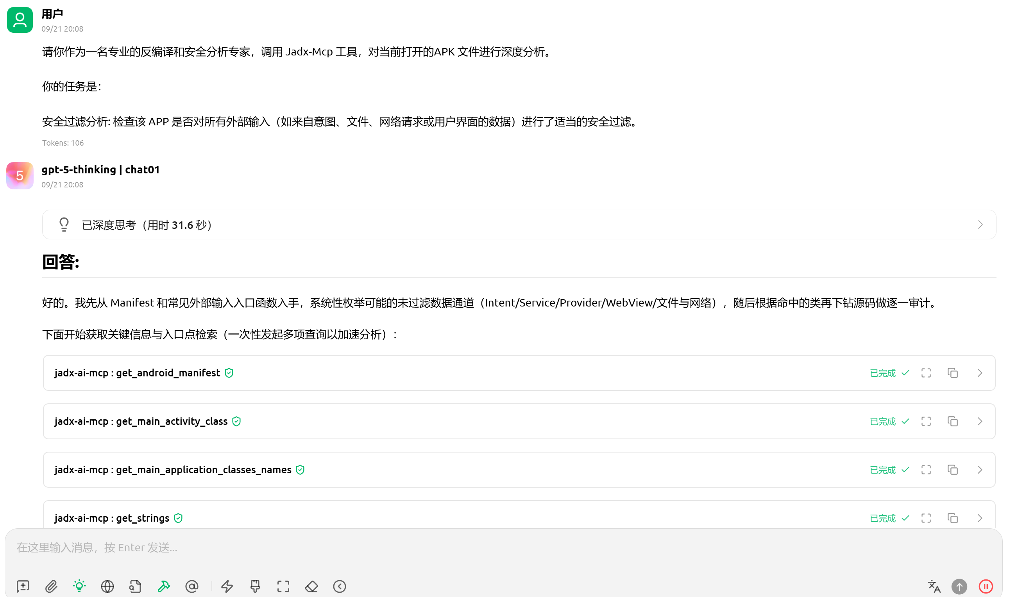Expand the get_main_activity_class result chevron
Screen dimensions: 1009x597
980,421
